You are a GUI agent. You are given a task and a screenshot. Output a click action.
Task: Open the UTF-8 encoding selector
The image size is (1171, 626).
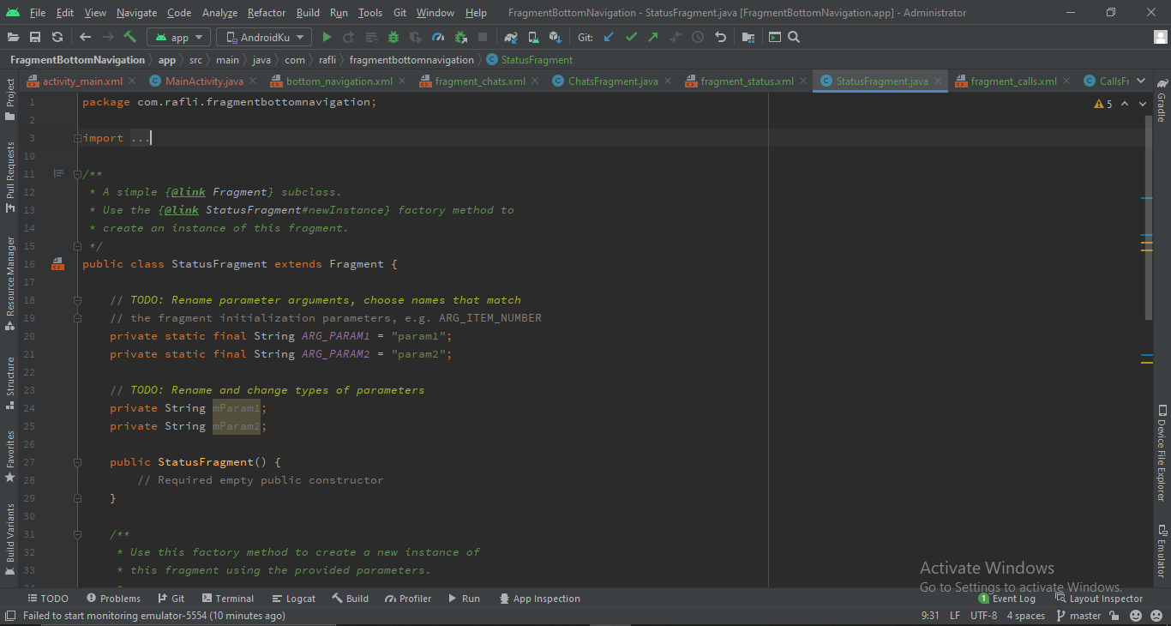[983, 616]
